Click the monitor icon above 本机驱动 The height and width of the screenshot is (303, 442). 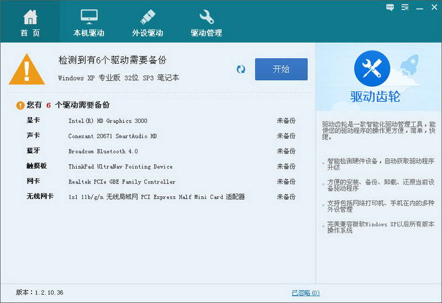pyautogui.click(x=89, y=17)
